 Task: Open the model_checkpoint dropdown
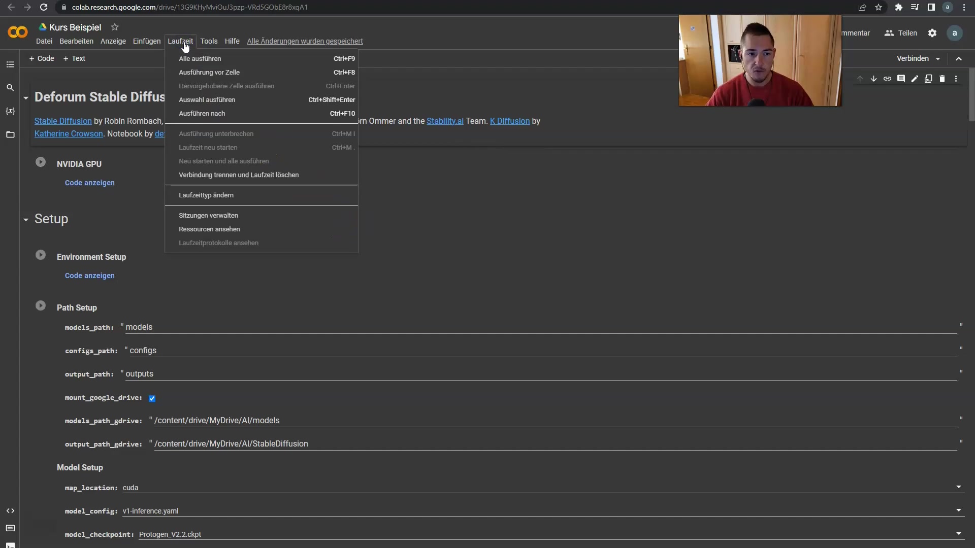click(958, 534)
